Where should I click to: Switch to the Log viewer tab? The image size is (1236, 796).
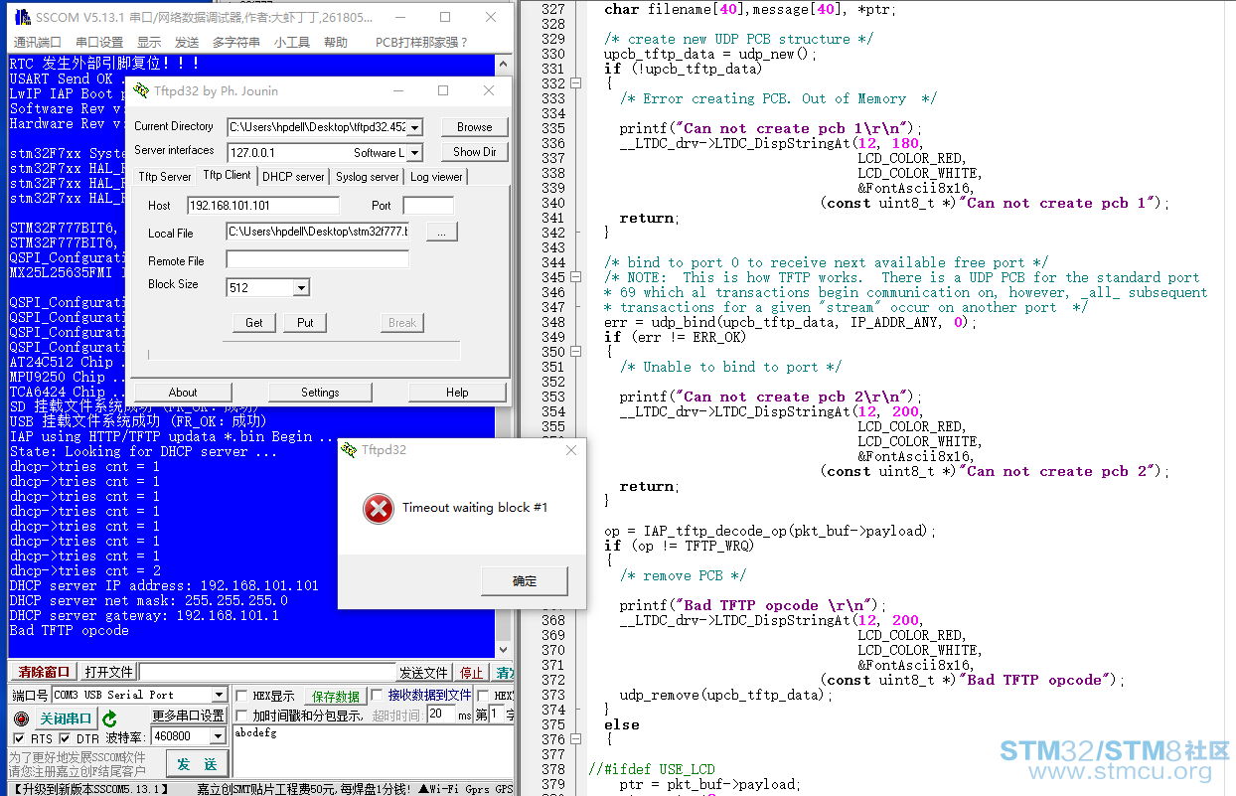tap(436, 177)
